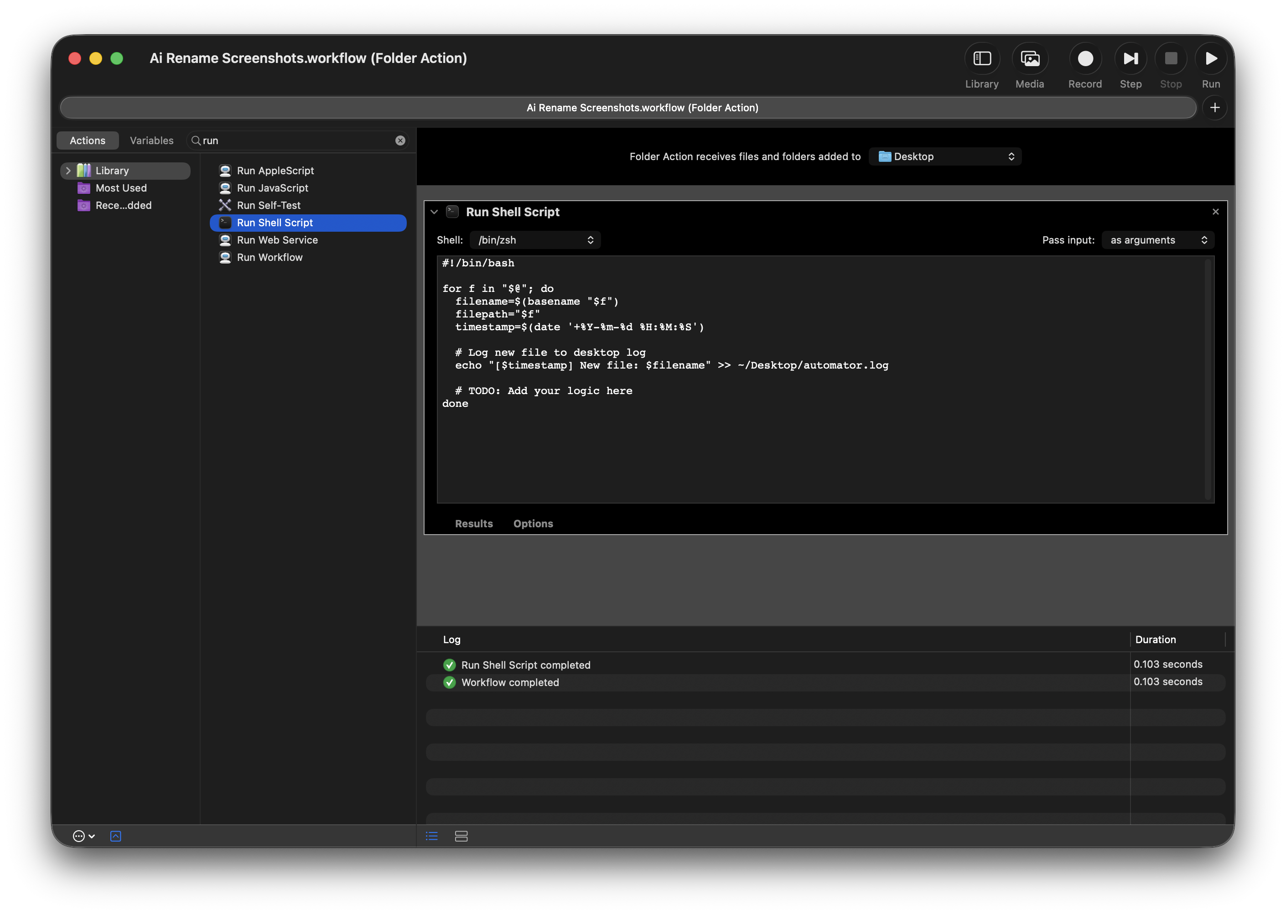
Task: Clear the run search query
Action: coord(400,140)
